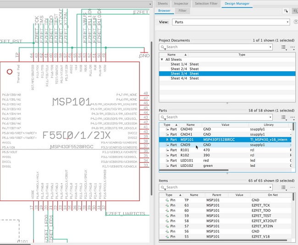The image size is (298, 245).
Task: Sort Project Documents by Name column
Action: (174, 54)
